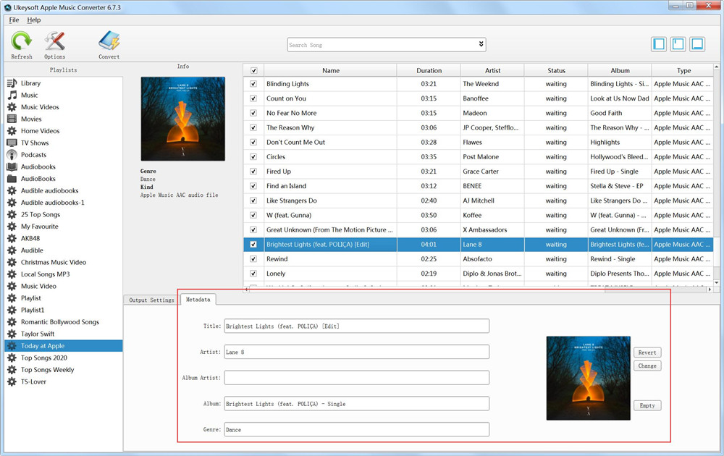Select the Audible audiobooks gear icon
This screenshot has height=456, width=724.
(12, 190)
